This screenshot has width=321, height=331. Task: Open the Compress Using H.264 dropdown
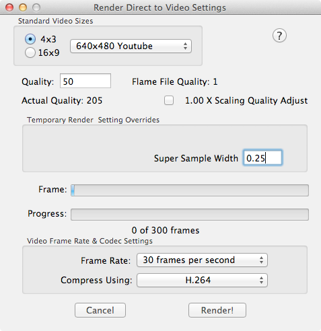[x=202, y=280]
